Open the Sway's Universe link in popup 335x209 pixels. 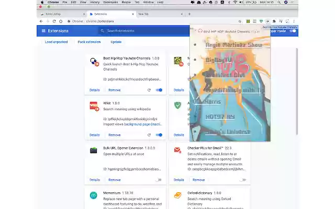pos(228,132)
